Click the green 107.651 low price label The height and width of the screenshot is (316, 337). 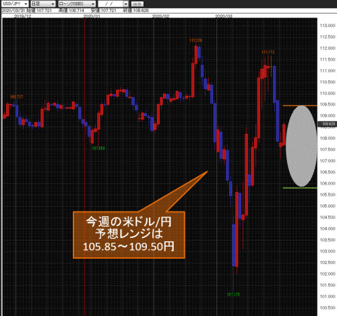pos(98,148)
